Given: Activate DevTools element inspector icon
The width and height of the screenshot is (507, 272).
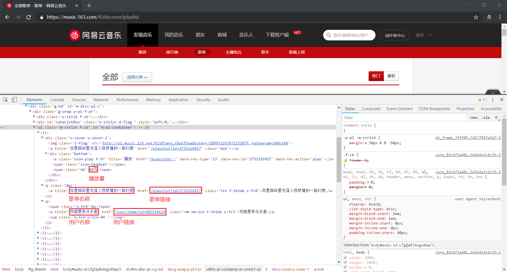Looking at the screenshot, I should pyautogui.click(x=6, y=100).
